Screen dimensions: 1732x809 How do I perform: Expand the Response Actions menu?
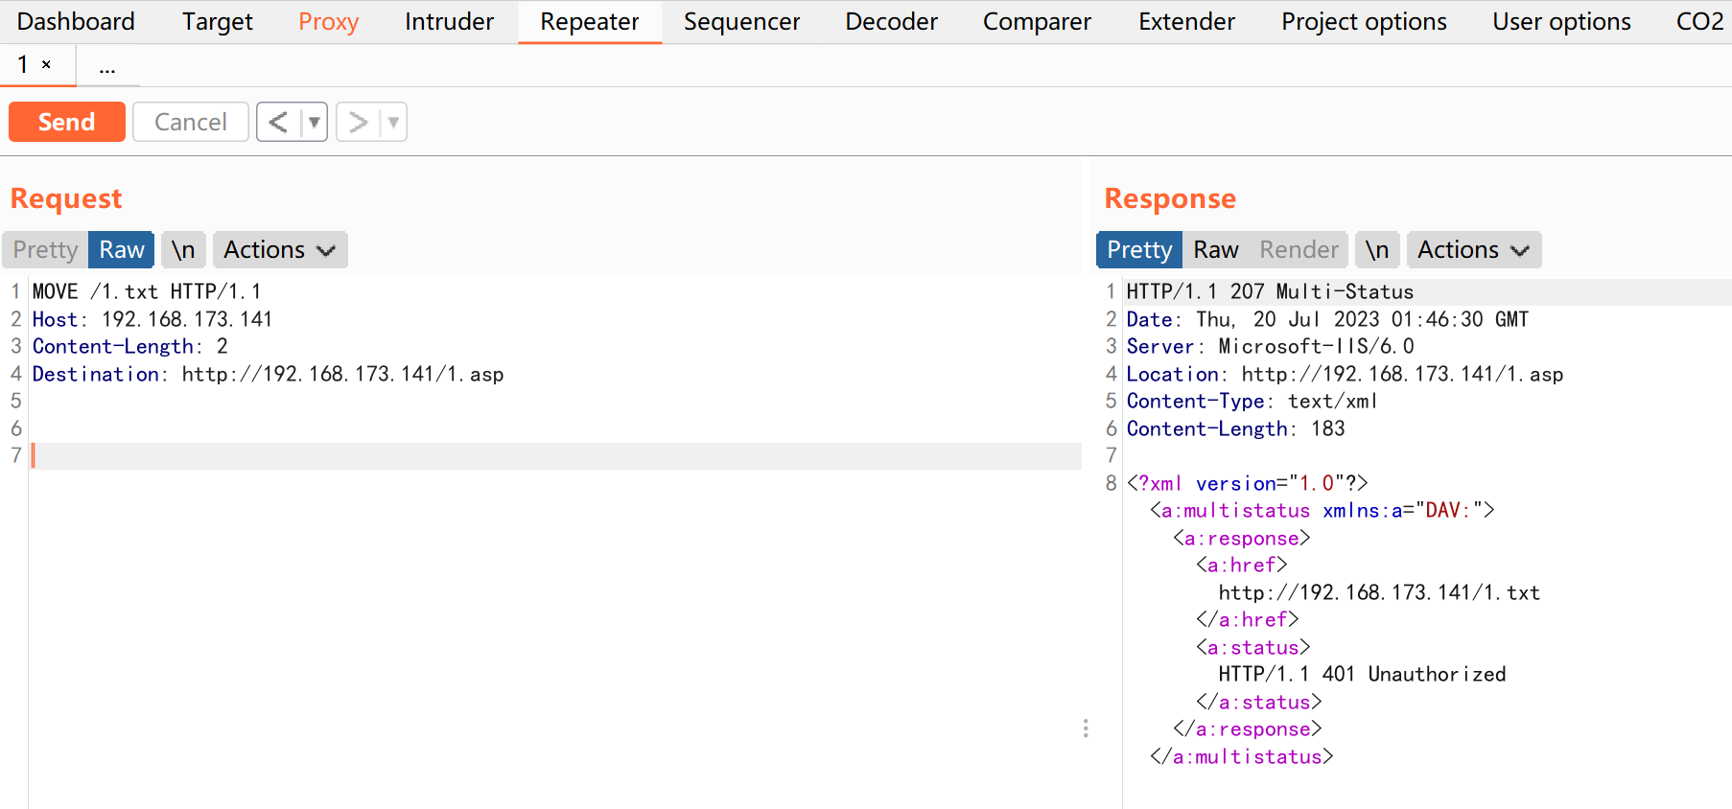(1473, 250)
